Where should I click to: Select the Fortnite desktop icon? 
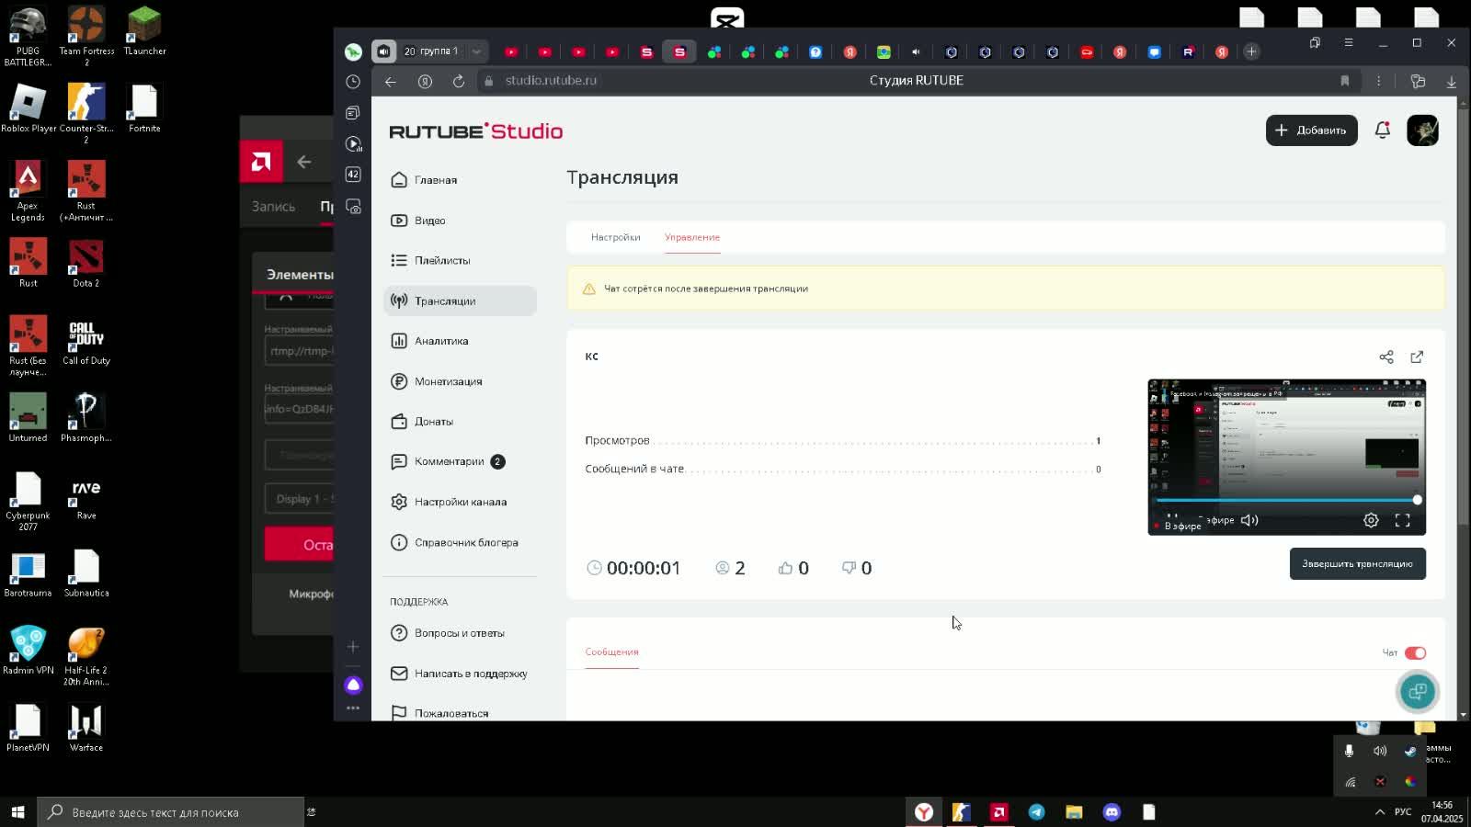click(144, 108)
